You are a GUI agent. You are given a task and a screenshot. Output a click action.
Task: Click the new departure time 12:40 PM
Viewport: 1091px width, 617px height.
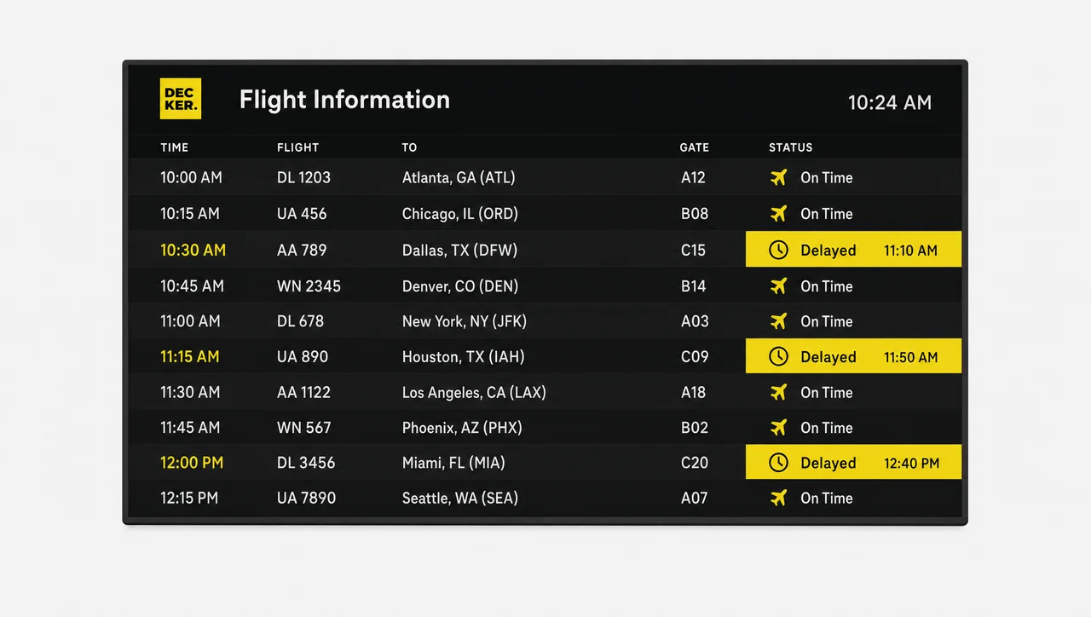click(912, 464)
